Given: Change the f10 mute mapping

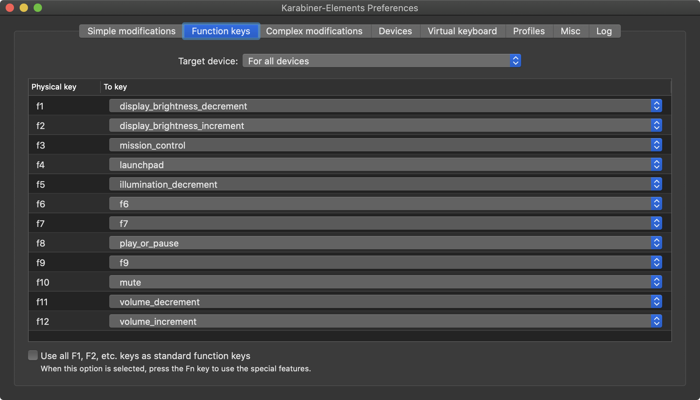Looking at the screenshot, I should click(x=385, y=282).
